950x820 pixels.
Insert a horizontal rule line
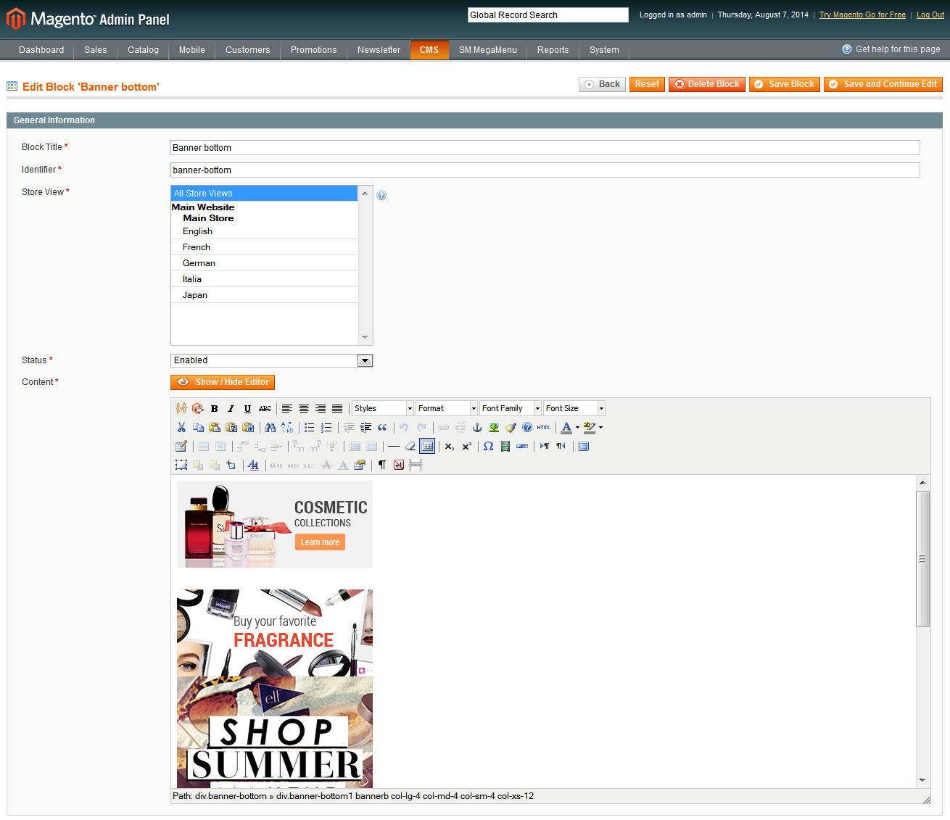point(394,446)
